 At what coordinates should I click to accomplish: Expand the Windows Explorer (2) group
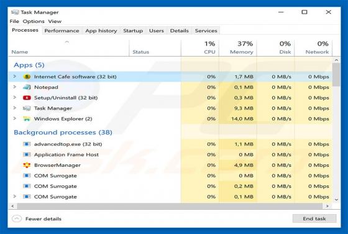[x=15, y=118]
